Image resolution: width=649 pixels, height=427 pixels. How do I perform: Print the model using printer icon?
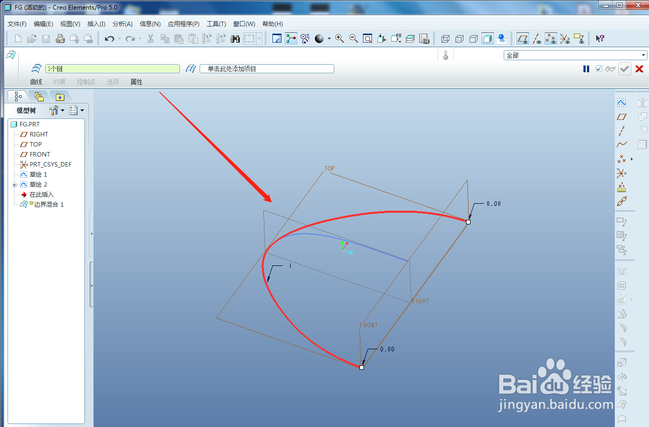(x=60, y=39)
